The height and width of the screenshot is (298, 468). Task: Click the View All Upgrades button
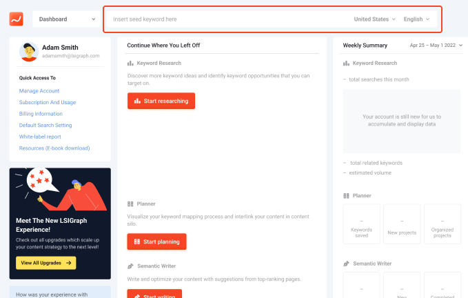[46, 263]
